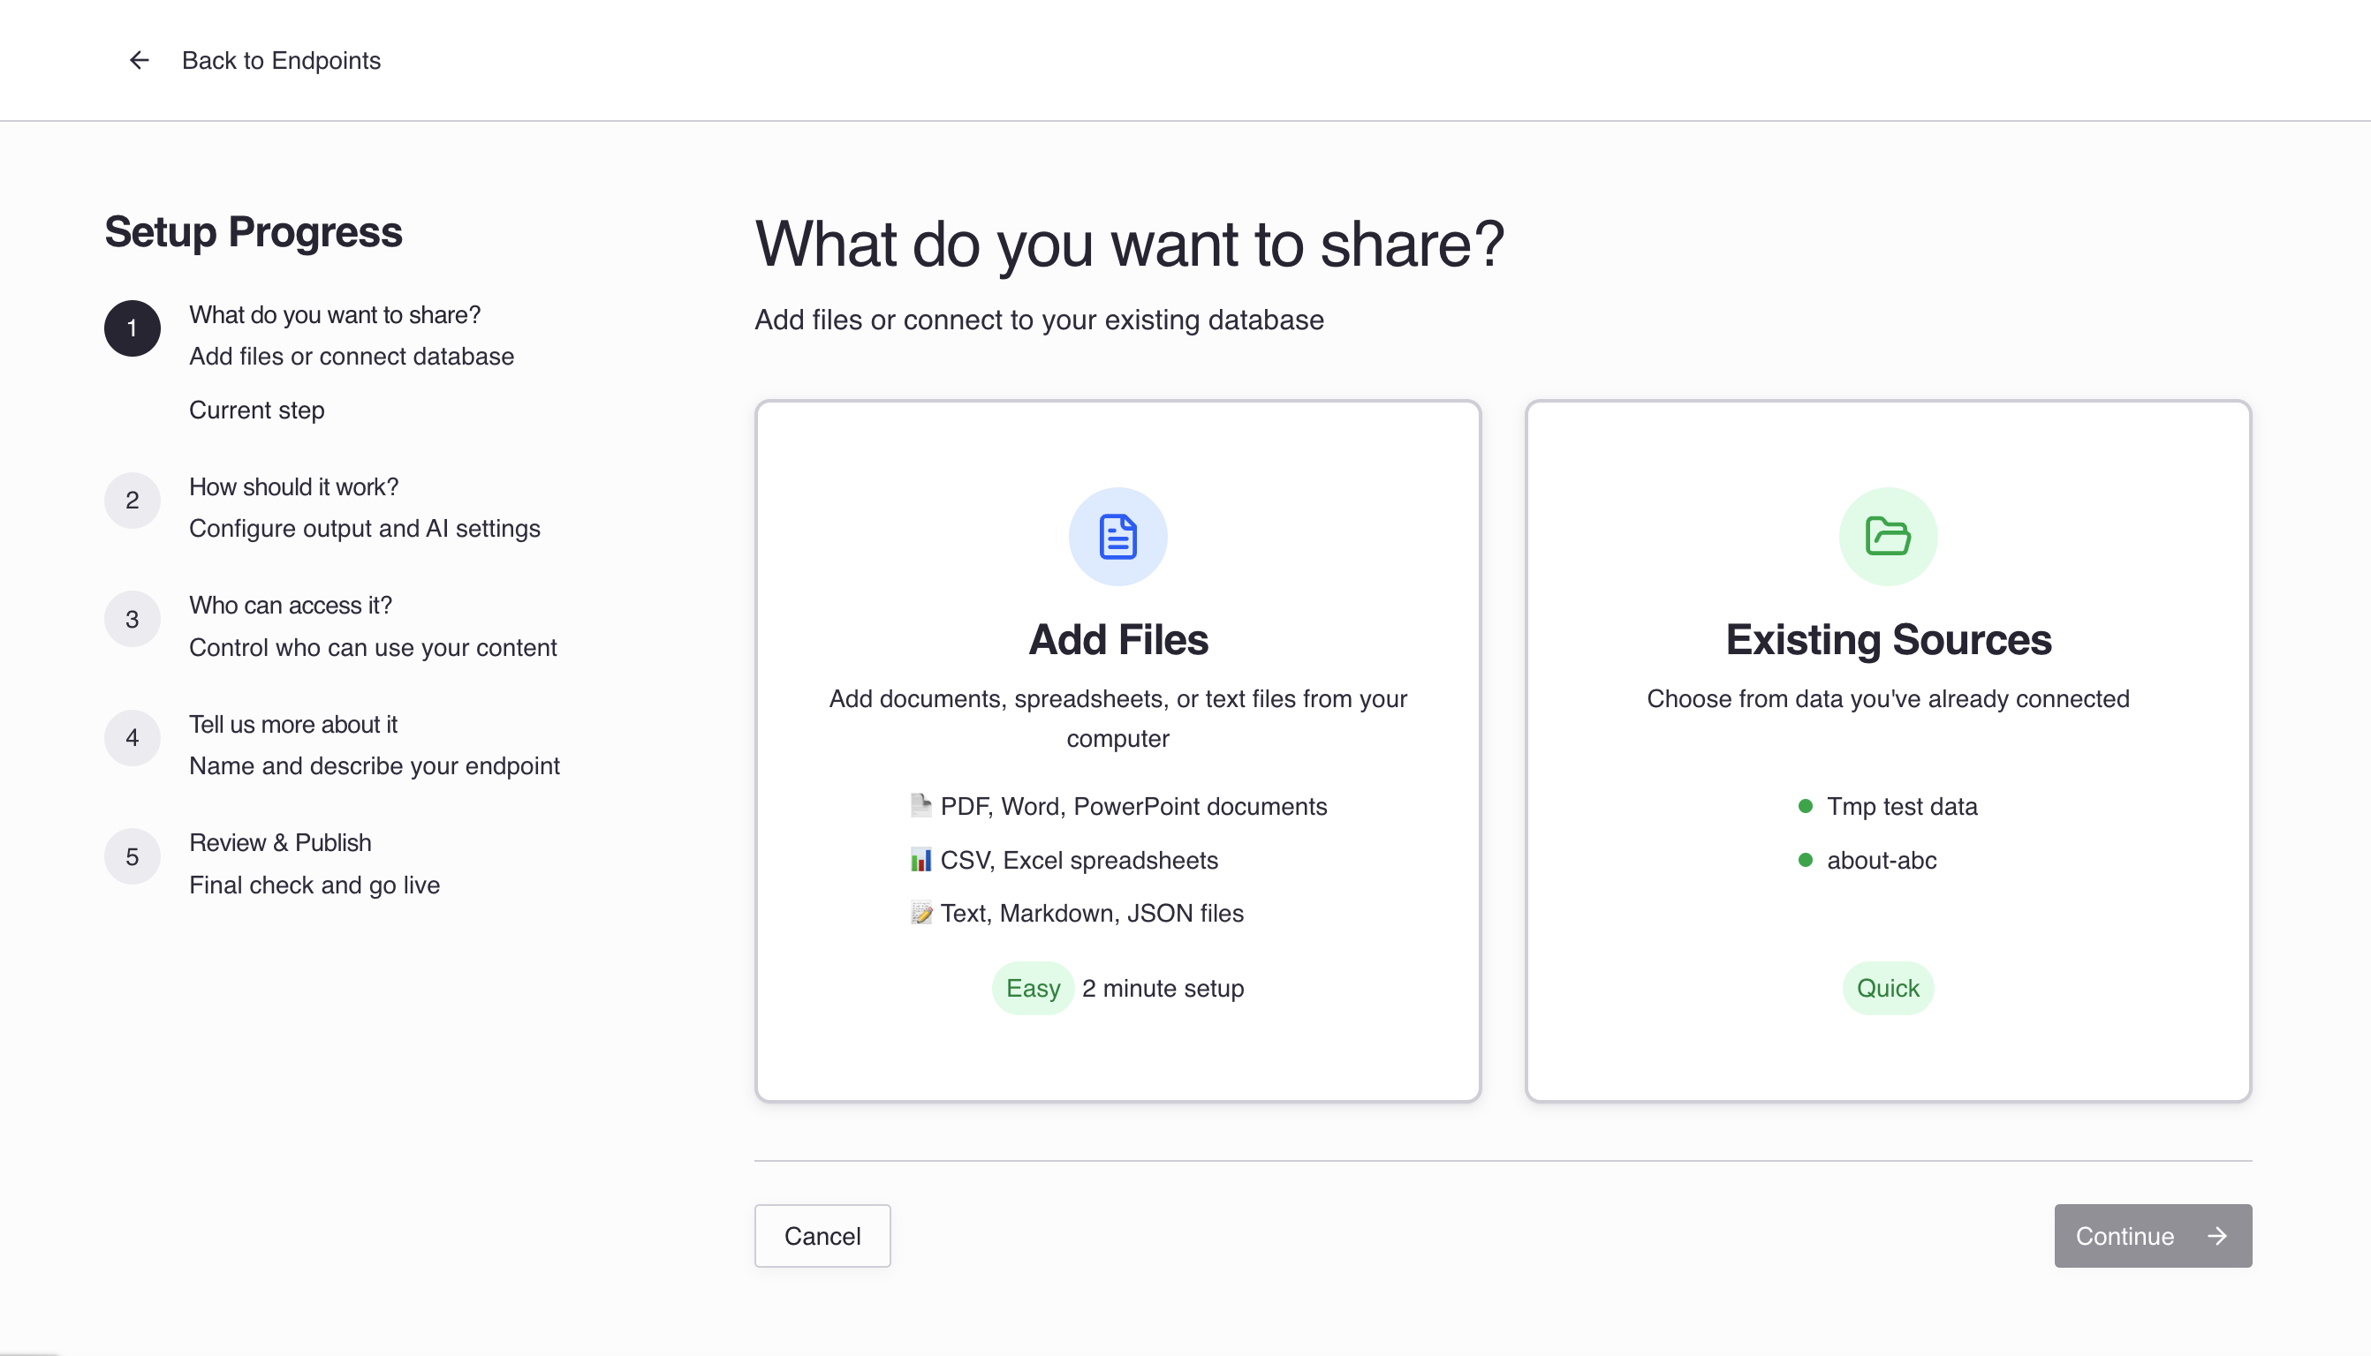Click 'How should it work?' step title
This screenshot has width=2371, height=1356.
[293, 486]
